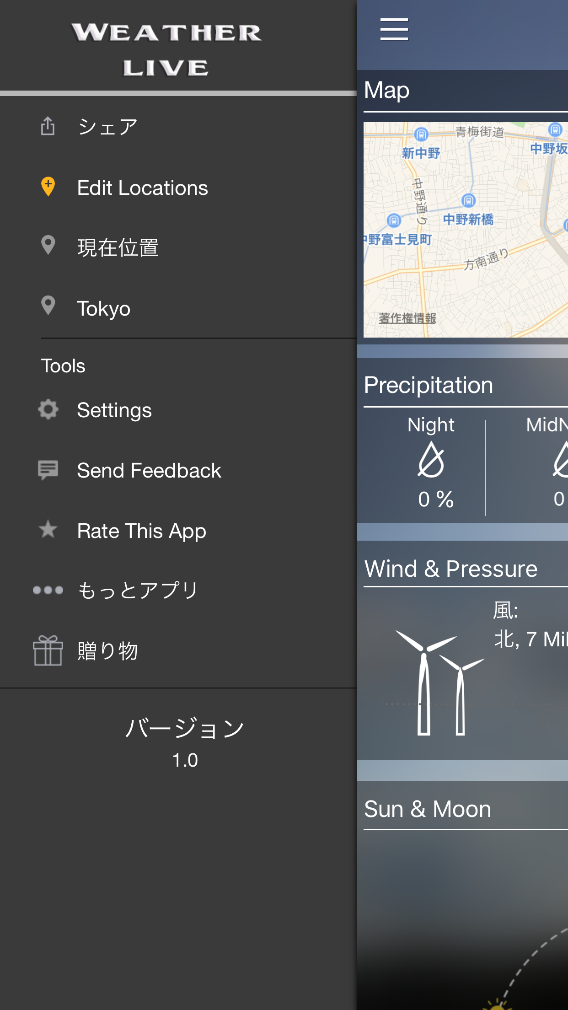Tap the pin icon next to 現在位置
This screenshot has width=568, height=1010.
coord(48,246)
